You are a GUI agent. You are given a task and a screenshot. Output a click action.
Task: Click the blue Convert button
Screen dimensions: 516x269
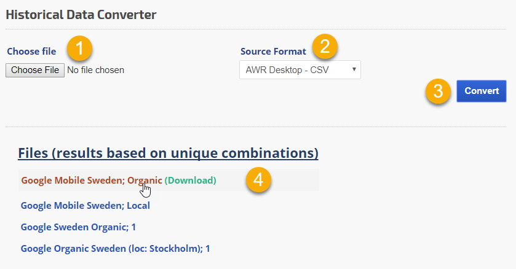click(481, 91)
